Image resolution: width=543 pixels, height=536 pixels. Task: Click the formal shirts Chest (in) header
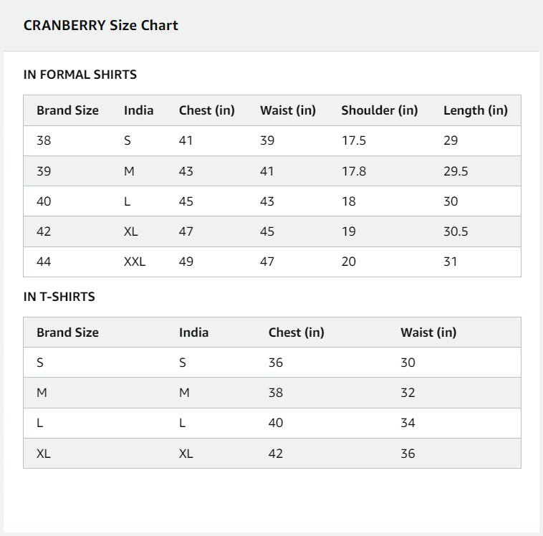coord(207,110)
